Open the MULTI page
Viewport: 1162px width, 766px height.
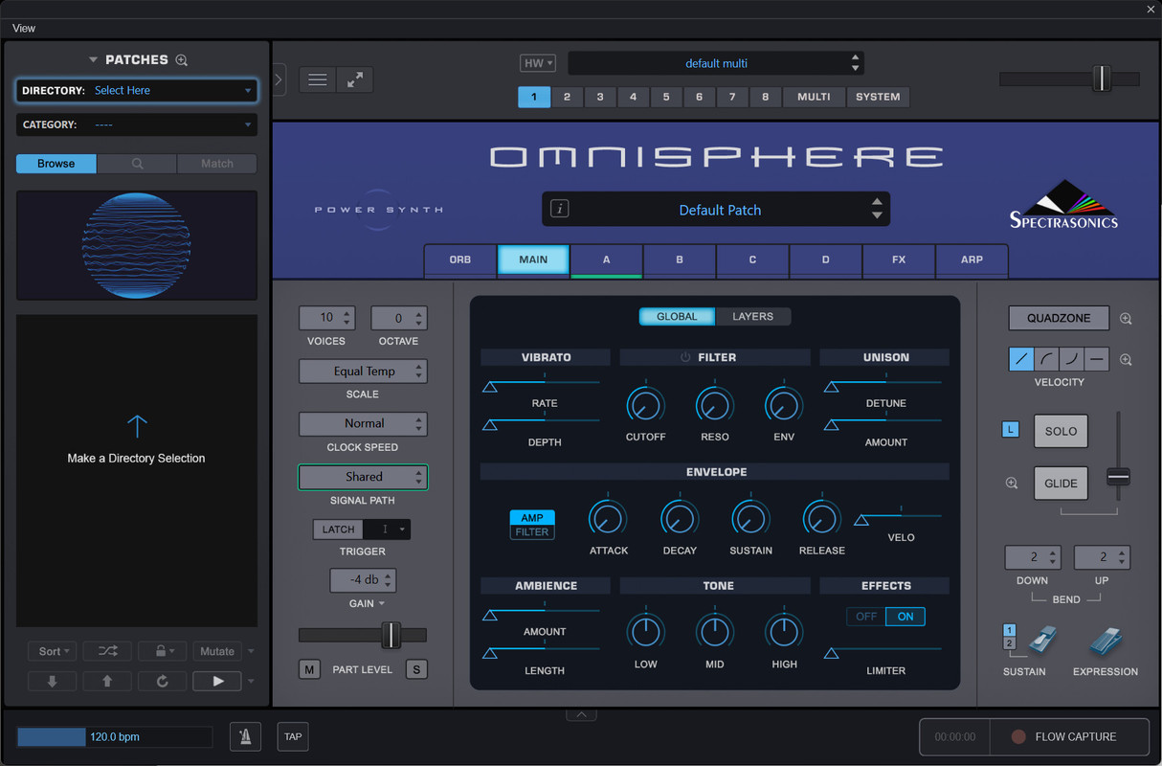tap(815, 97)
